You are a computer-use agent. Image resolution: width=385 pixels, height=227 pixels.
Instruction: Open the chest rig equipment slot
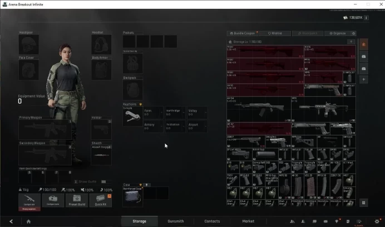(132, 63)
